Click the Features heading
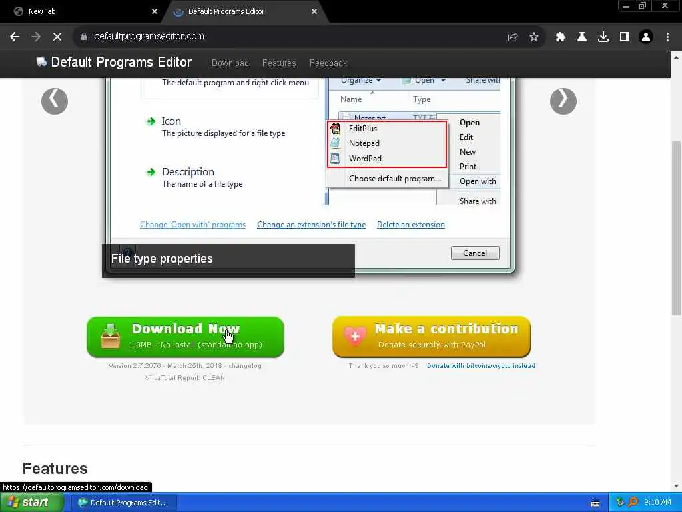The image size is (682, 512). 55,469
